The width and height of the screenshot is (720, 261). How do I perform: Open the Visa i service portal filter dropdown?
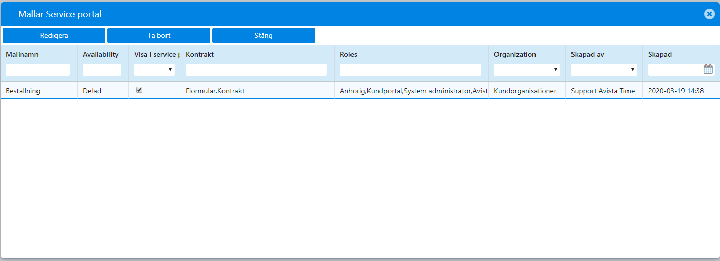click(x=154, y=70)
